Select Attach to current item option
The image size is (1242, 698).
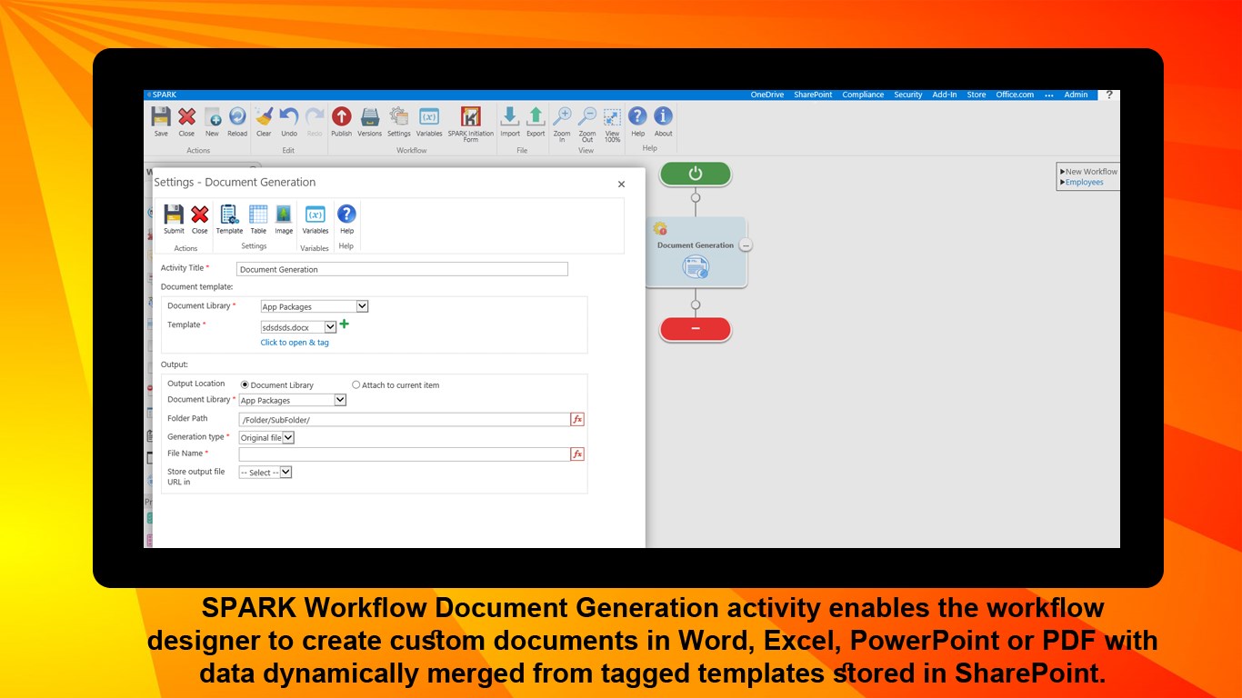click(356, 385)
